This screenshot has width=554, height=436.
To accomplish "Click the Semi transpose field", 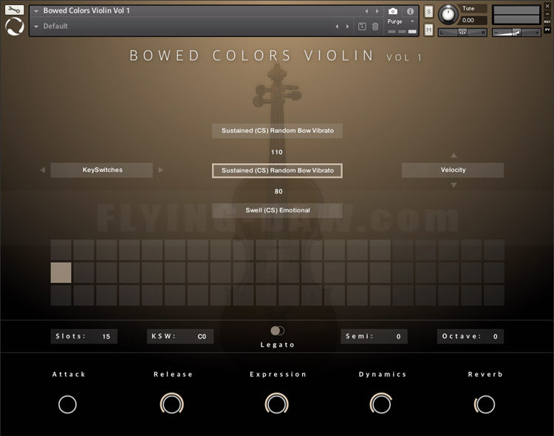I will point(374,336).
